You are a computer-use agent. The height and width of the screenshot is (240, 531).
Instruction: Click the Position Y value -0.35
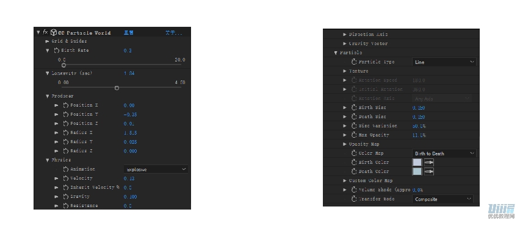point(130,115)
